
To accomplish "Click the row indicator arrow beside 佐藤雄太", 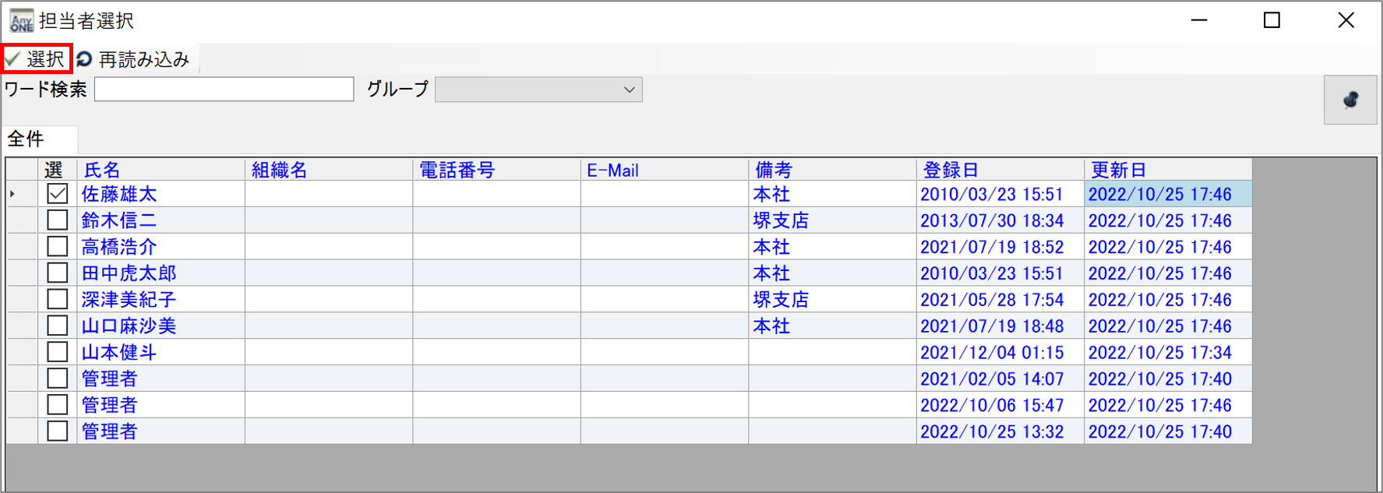I will tap(13, 194).
